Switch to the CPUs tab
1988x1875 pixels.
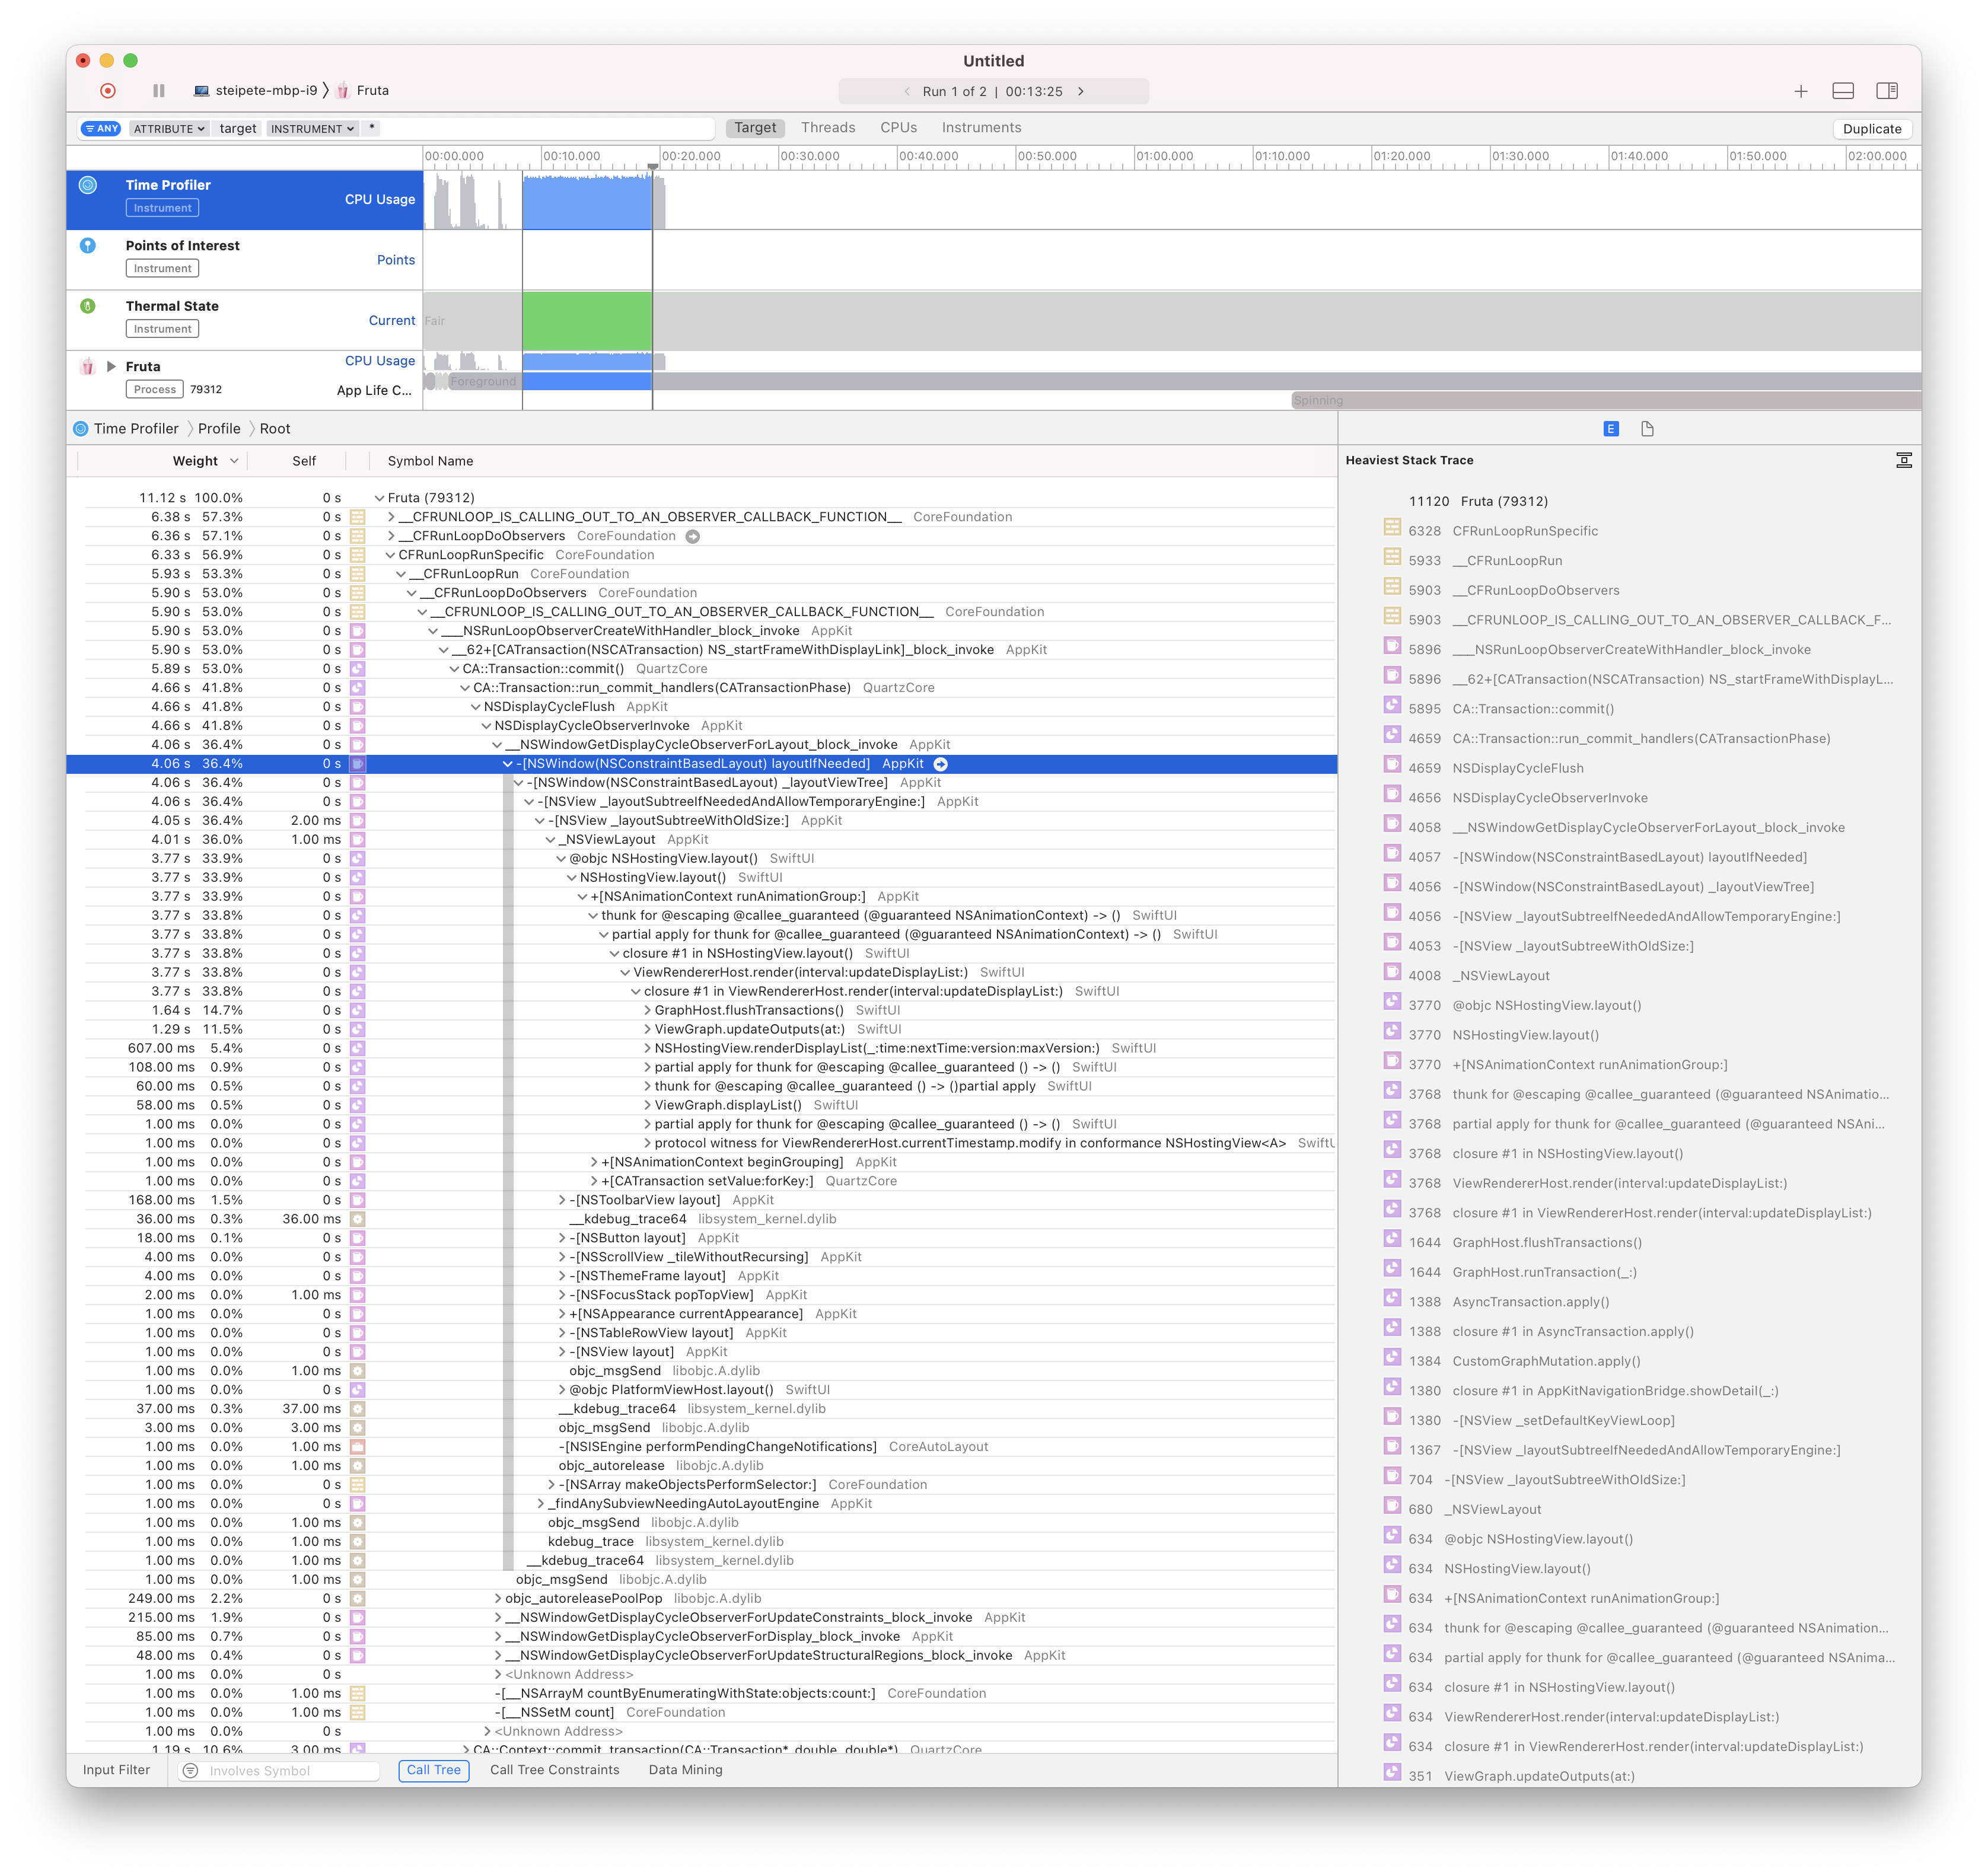[x=898, y=128]
